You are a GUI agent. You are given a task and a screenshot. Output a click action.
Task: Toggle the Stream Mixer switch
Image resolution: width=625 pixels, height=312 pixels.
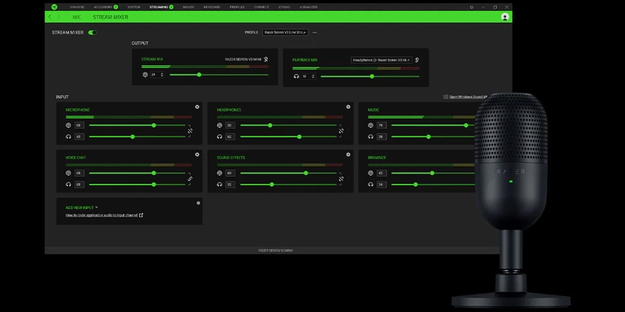pyautogui.click(x=92, y=33)
